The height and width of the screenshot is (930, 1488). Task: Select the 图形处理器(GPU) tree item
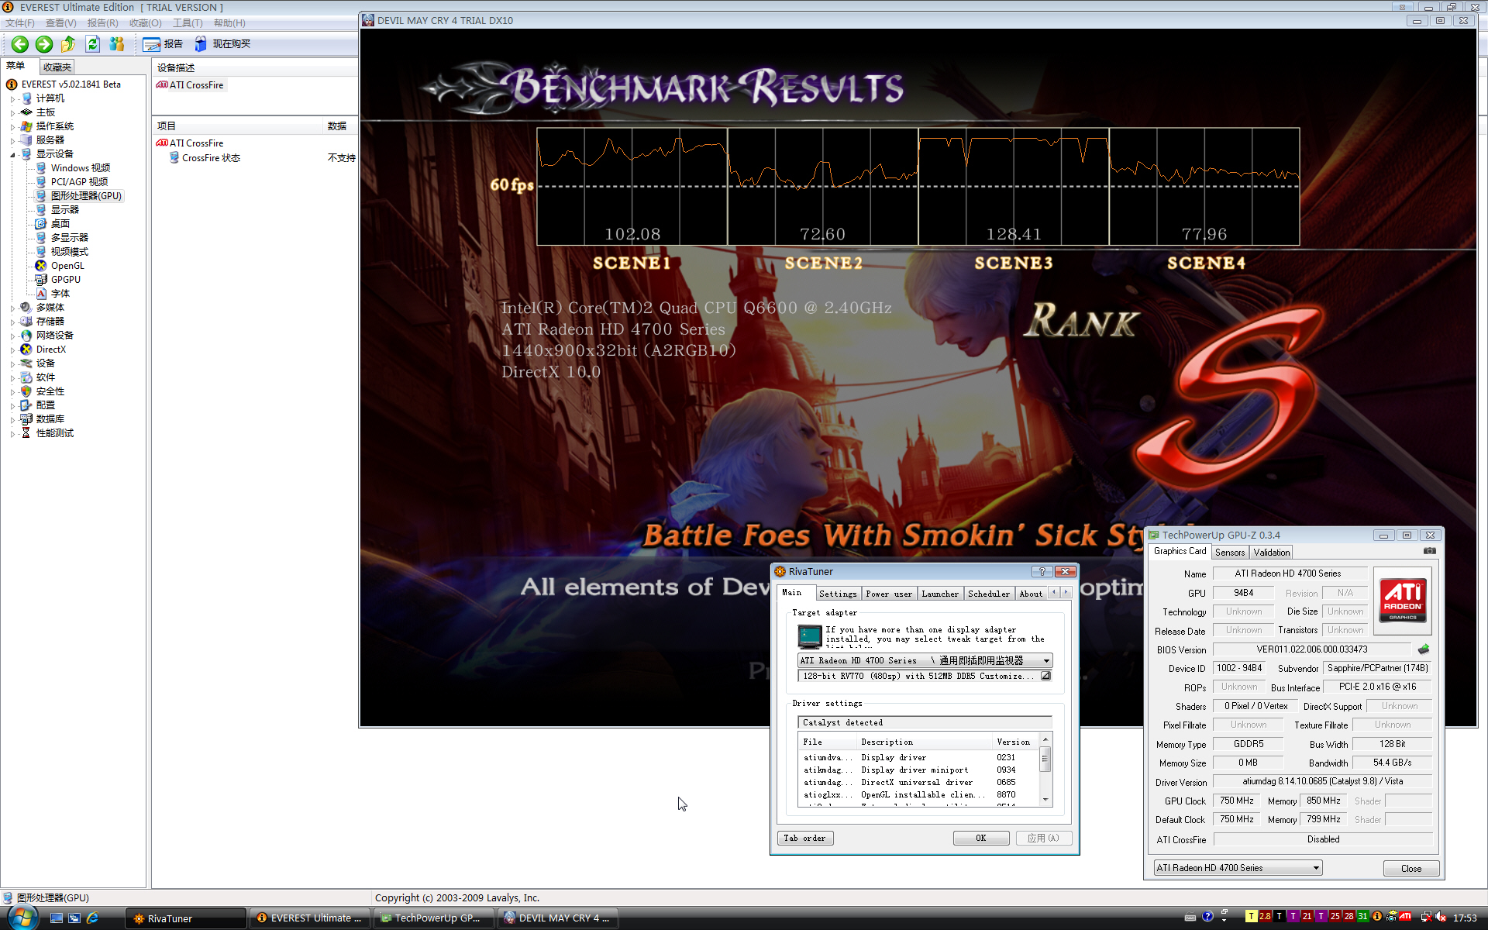point(86,196)
